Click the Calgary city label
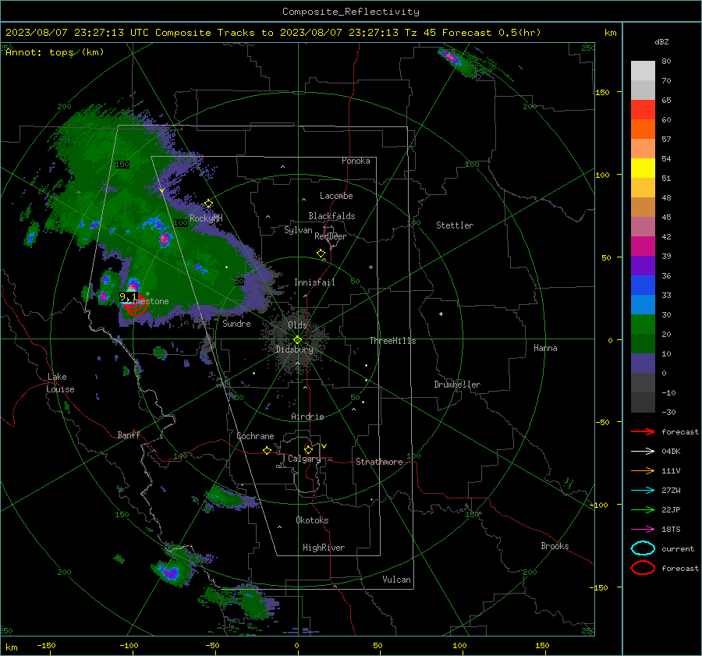This screenshot has width=702, height=656. pos(304,459)
